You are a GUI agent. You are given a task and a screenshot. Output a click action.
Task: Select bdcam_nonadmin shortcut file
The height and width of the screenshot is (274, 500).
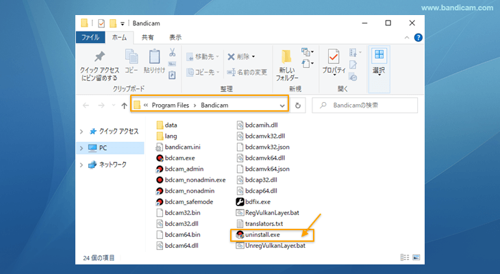point(185,190)
